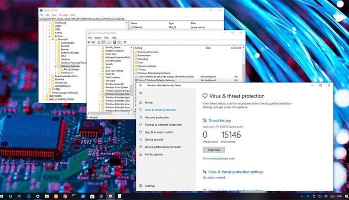The image size is (349, 200).
Task: Collapse the Microsoft key in Registry Editor
Action: pyautogui.click(x=53, y=40)
